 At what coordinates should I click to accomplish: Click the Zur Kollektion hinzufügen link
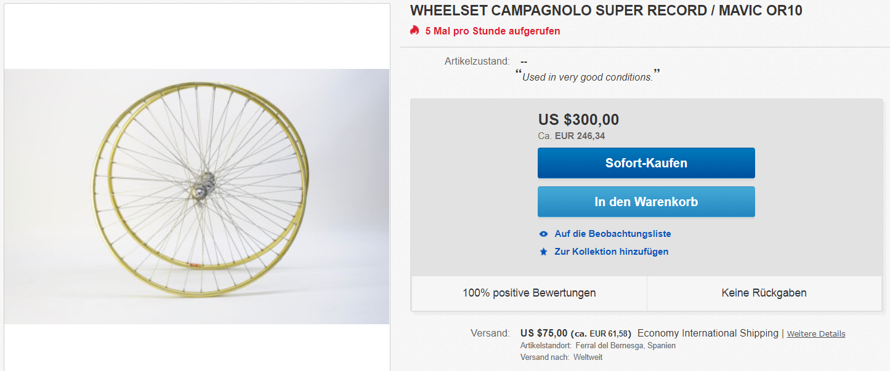coord(611,252)
